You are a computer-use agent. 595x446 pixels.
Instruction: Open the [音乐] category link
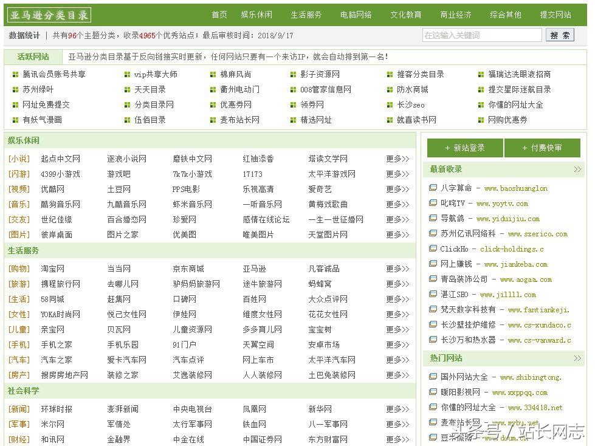point(19,204)
